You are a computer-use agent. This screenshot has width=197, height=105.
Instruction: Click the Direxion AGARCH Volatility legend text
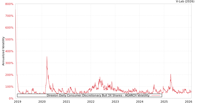98,96
